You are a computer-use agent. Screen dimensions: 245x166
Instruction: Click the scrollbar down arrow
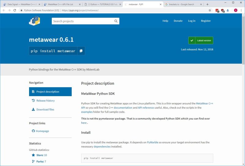243,164
